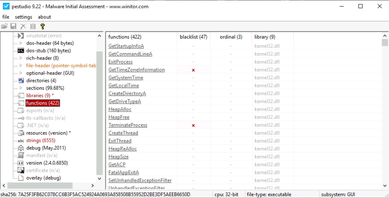Click the save report toolbar icon

click(13, 26)
